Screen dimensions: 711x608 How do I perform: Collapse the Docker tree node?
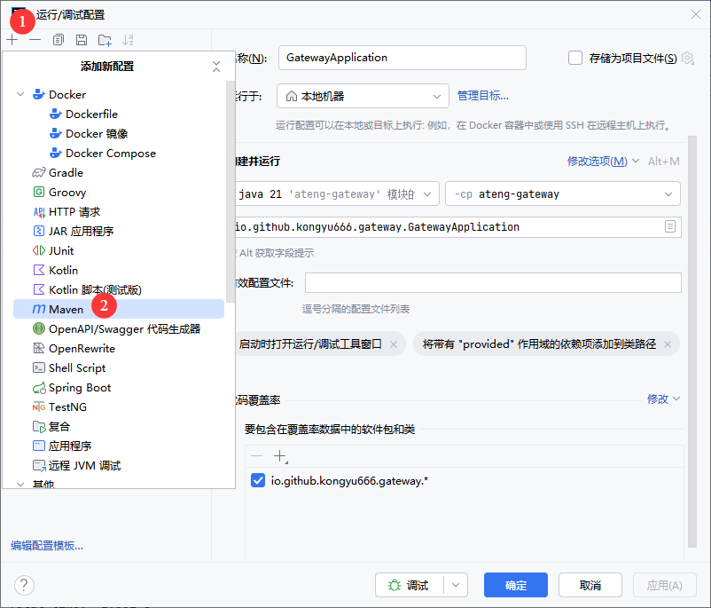coord(20,94)
